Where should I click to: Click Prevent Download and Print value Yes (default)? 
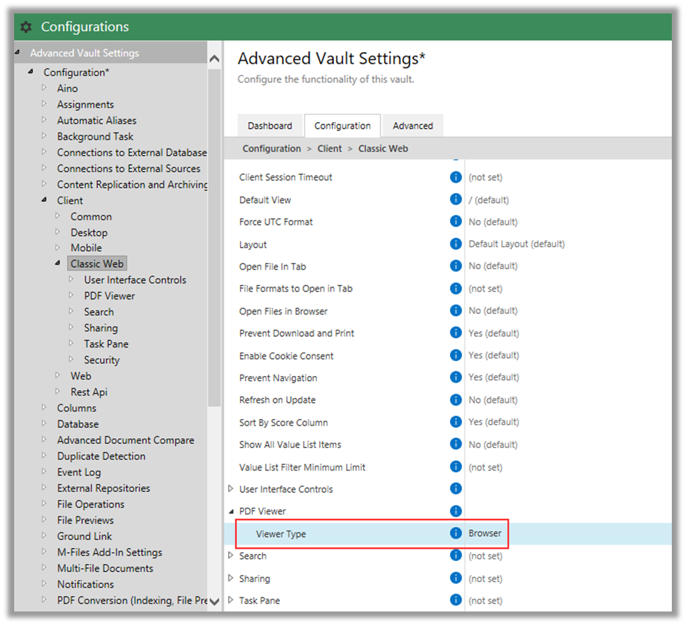[x=494, y=333]
